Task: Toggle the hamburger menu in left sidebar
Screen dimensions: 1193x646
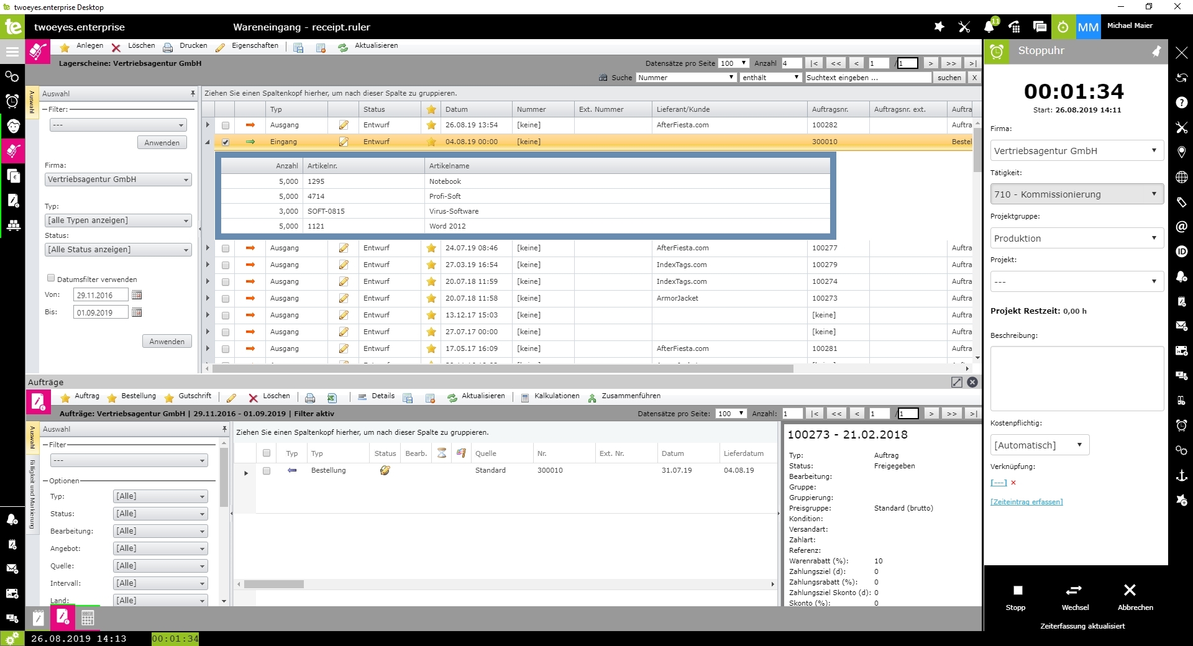Action: tap(12, 52)
